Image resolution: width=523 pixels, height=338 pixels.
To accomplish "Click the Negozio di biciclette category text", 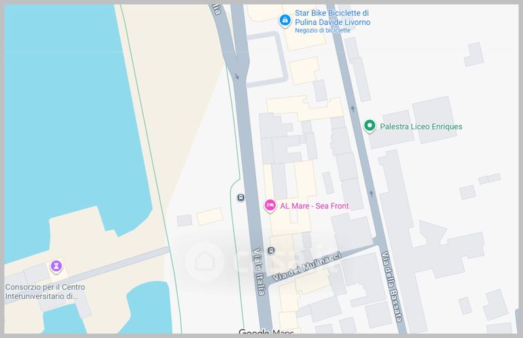I will 323,31.
